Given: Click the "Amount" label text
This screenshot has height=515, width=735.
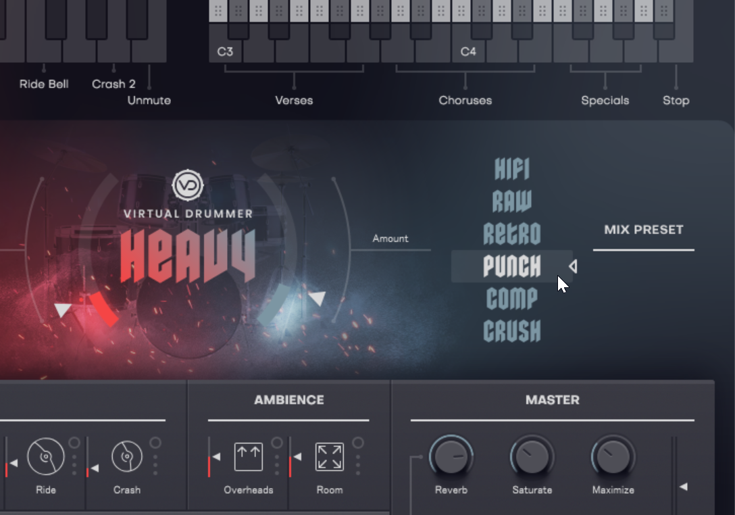Looking at the screenshot, I should (390, 239).
